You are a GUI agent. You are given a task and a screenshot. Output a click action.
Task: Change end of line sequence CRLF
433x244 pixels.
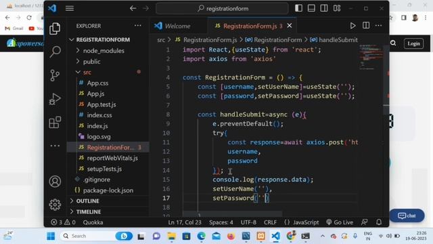270,222
